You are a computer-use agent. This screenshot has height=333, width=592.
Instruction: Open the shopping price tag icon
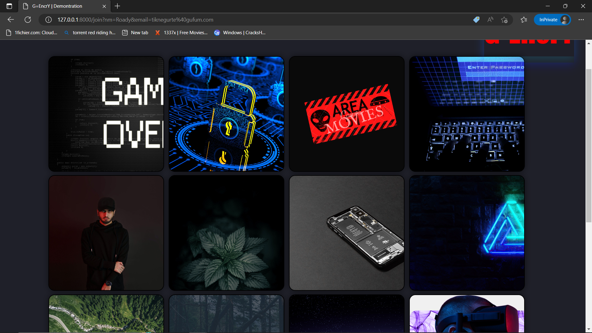click(x=476, y=20)
